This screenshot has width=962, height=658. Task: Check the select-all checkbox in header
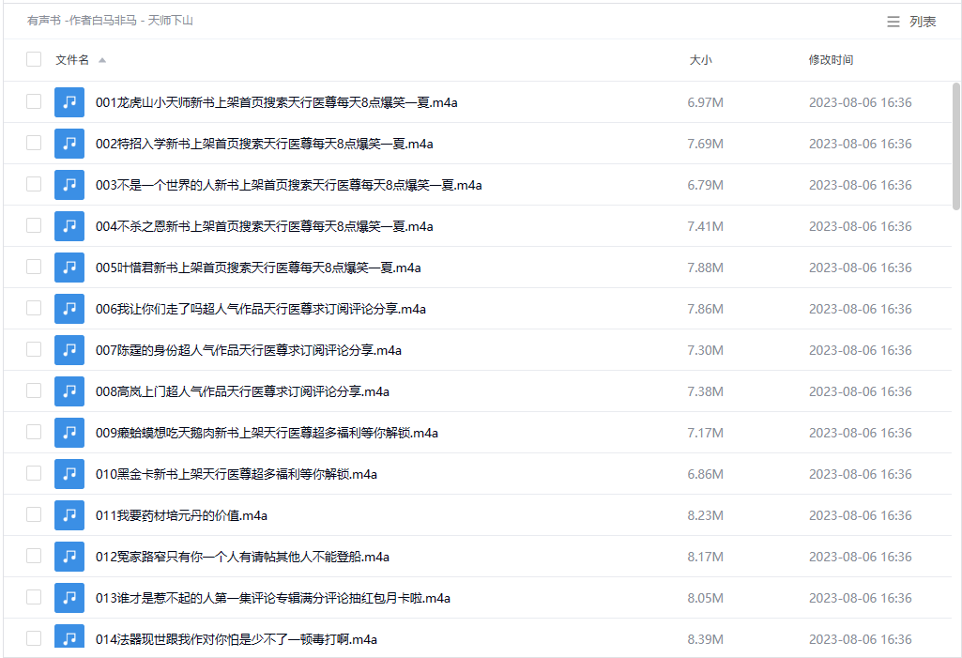coord(34,58)
